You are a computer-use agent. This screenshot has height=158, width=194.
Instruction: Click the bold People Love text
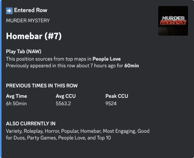click(107, 59)
